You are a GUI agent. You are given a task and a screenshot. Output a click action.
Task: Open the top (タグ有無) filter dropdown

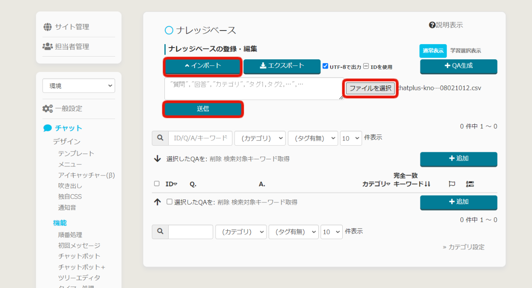pos(313,138)
